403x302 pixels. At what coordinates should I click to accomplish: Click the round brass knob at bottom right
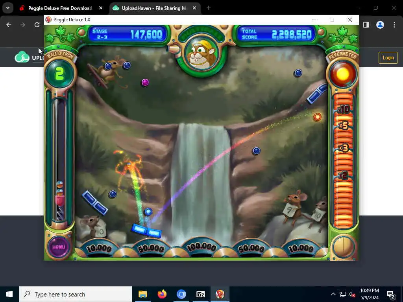(x=343, y=247)
